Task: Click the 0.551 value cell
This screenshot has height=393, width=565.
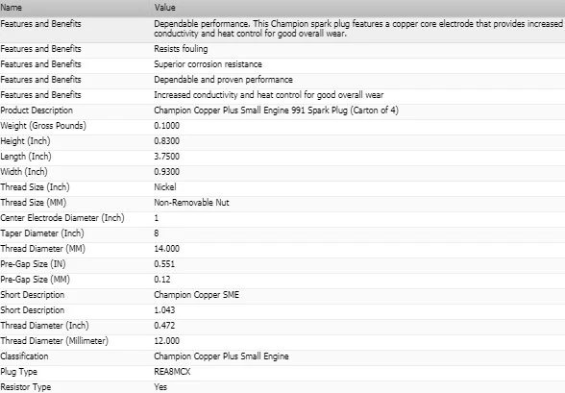Action: point(164,264)
